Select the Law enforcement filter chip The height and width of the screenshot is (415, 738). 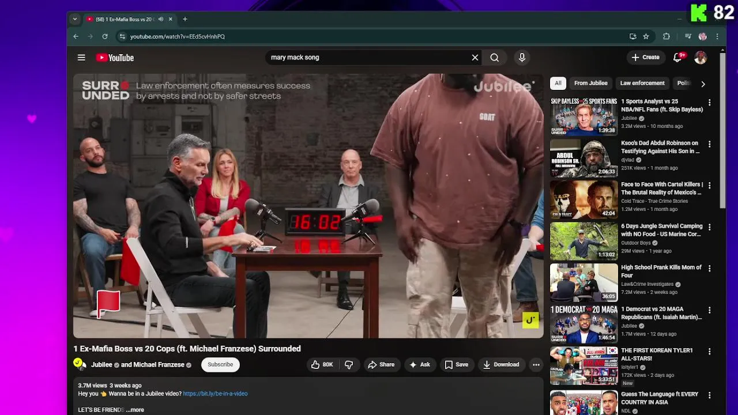[x=642, y=83]
